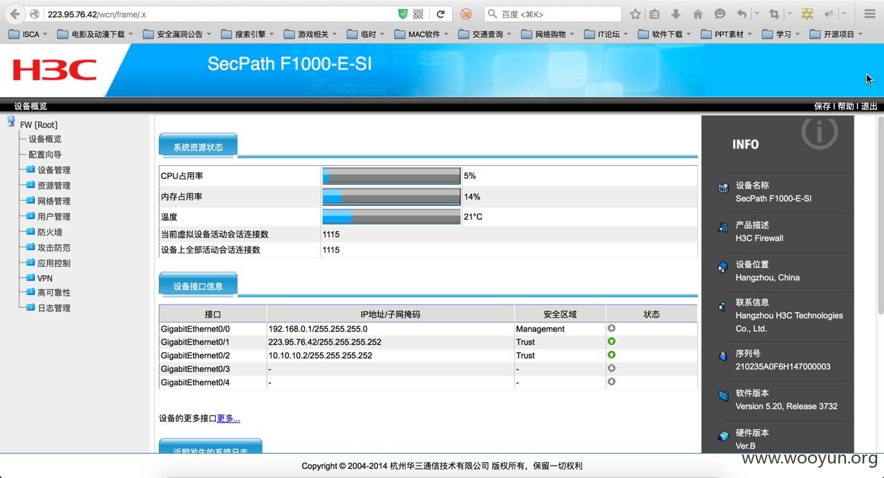Open the bookmarks list icon
Viewport: 884px width, 478px height.
click(x=655, y=14)
